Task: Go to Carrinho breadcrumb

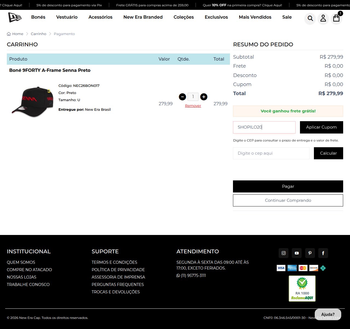Action: pos(39,34)
